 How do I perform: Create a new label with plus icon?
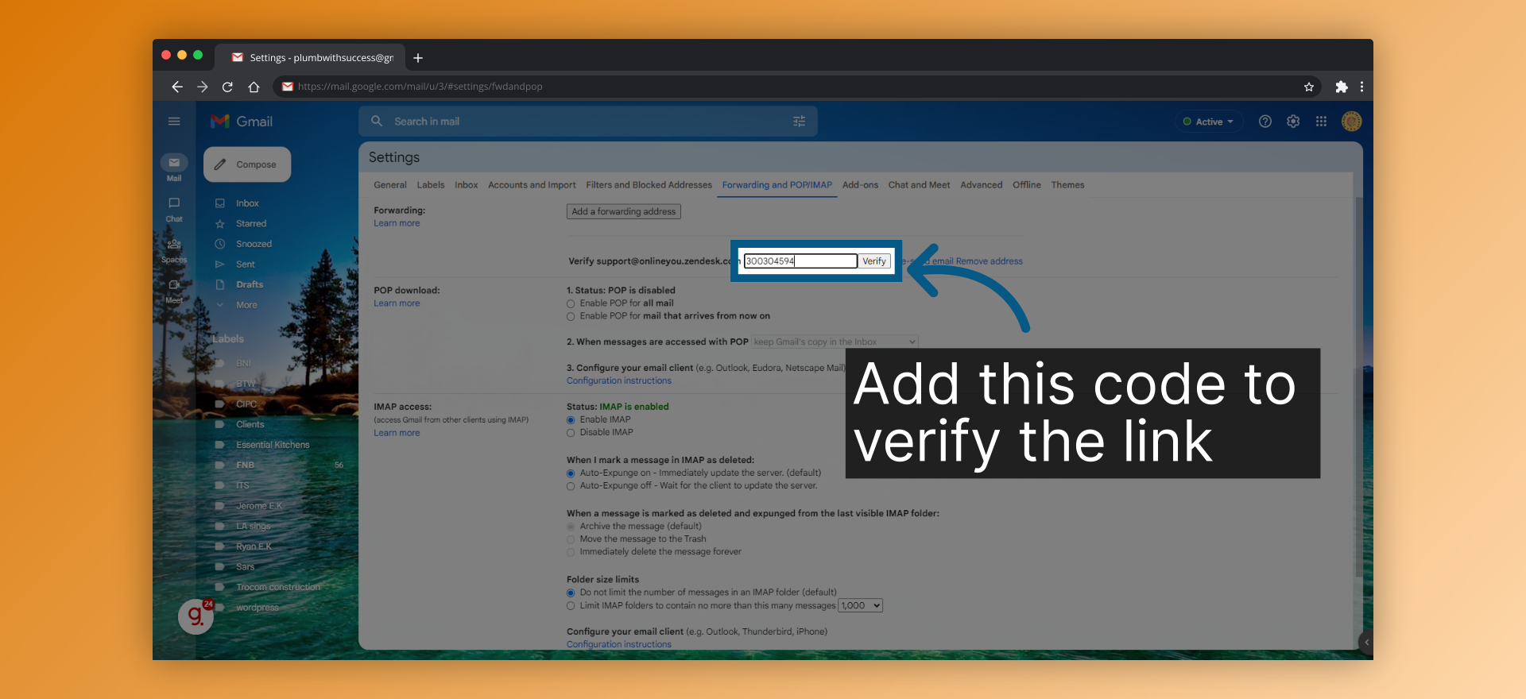(x=339, y=339)
